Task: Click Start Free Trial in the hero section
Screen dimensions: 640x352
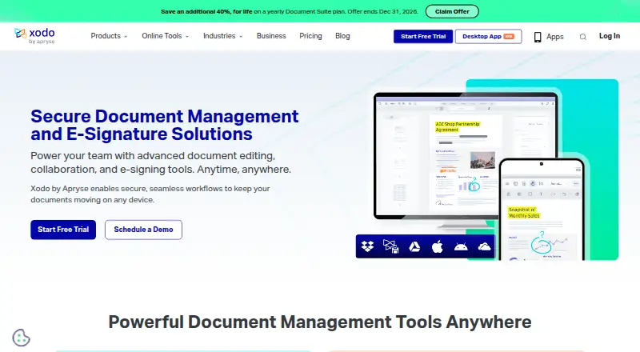Action: click(63, 230)
